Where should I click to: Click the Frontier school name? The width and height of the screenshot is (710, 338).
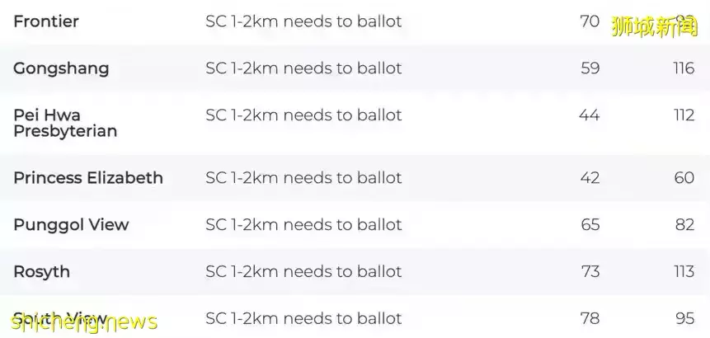click(46, 21)
